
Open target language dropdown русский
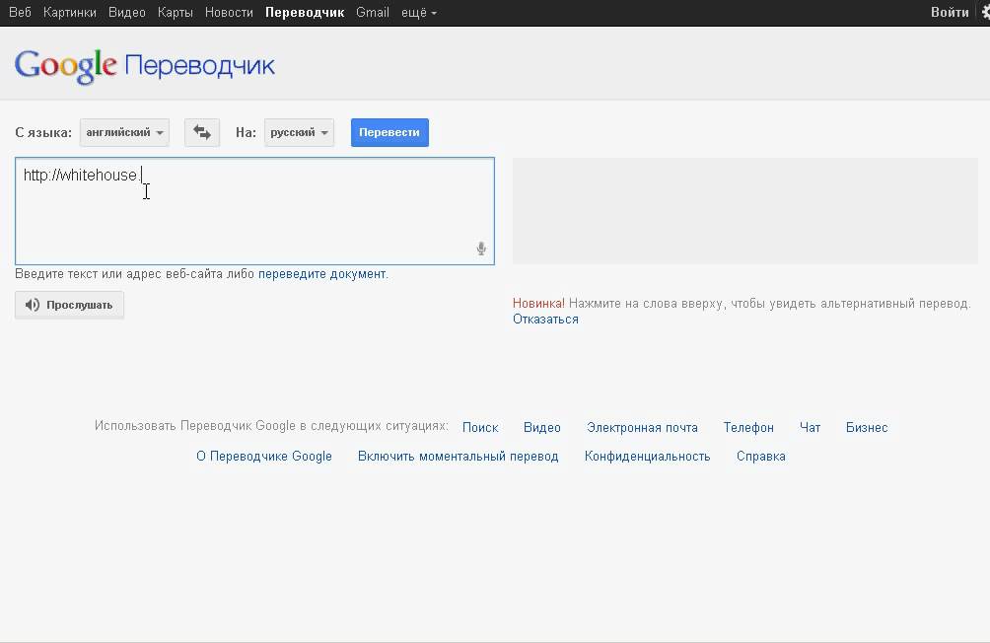point(299,132)
